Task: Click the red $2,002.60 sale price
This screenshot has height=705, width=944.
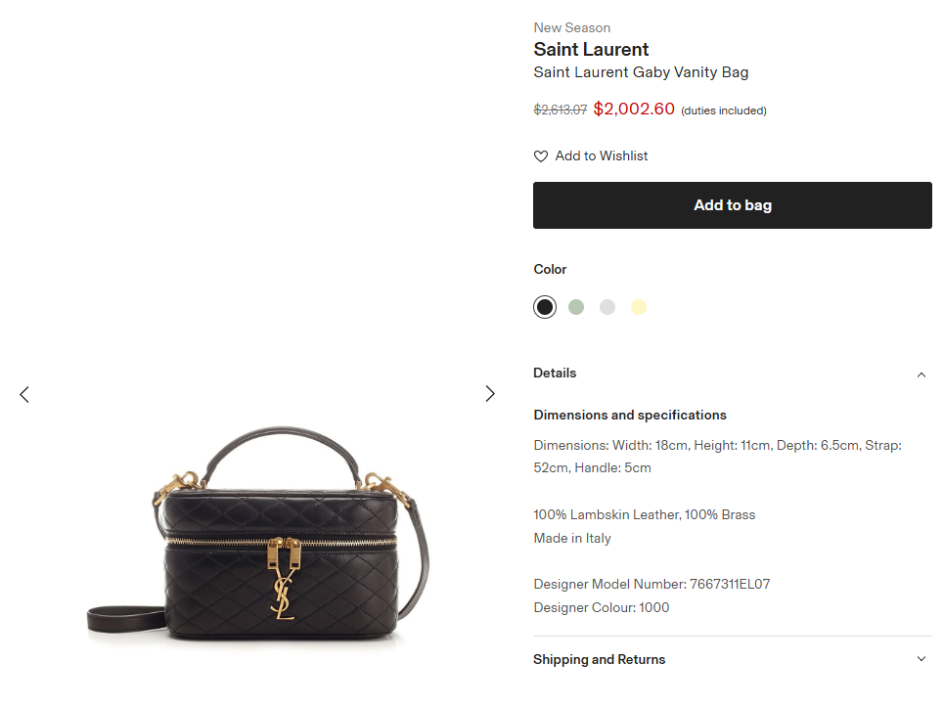Action: point(634,109)
